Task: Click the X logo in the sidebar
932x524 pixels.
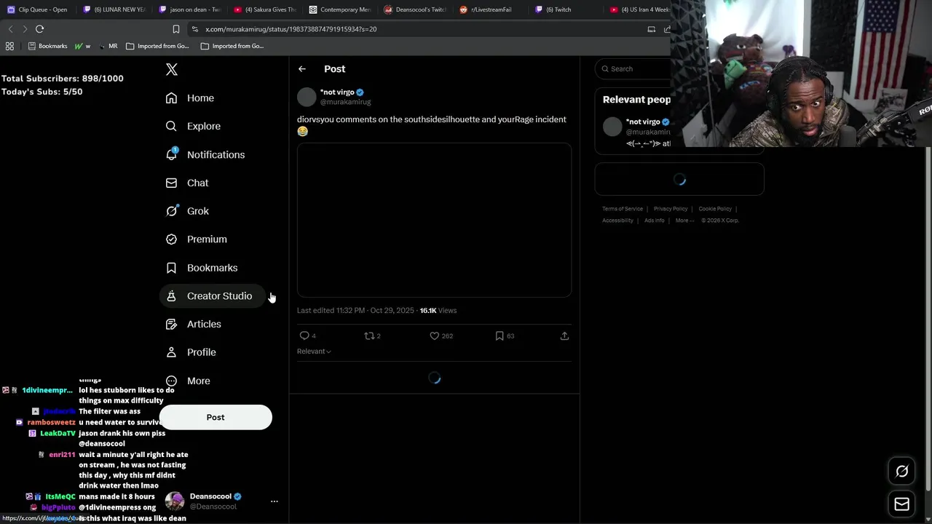Action: pyautogui.click(x=172, y=69)
